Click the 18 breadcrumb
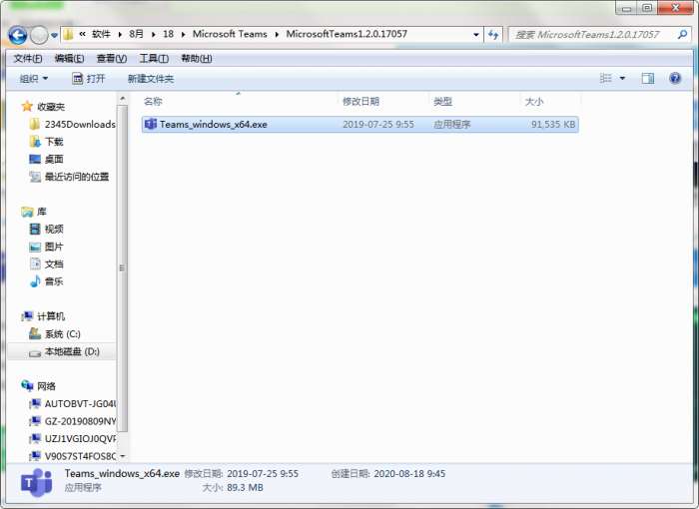 pos(168,34)
